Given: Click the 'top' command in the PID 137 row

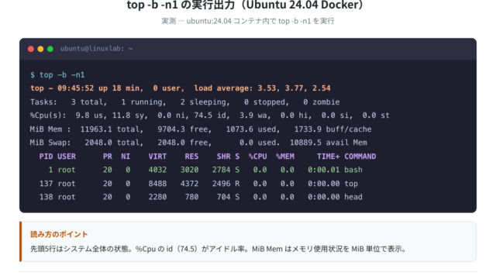Looking at the screenshot, I should 351,184.
